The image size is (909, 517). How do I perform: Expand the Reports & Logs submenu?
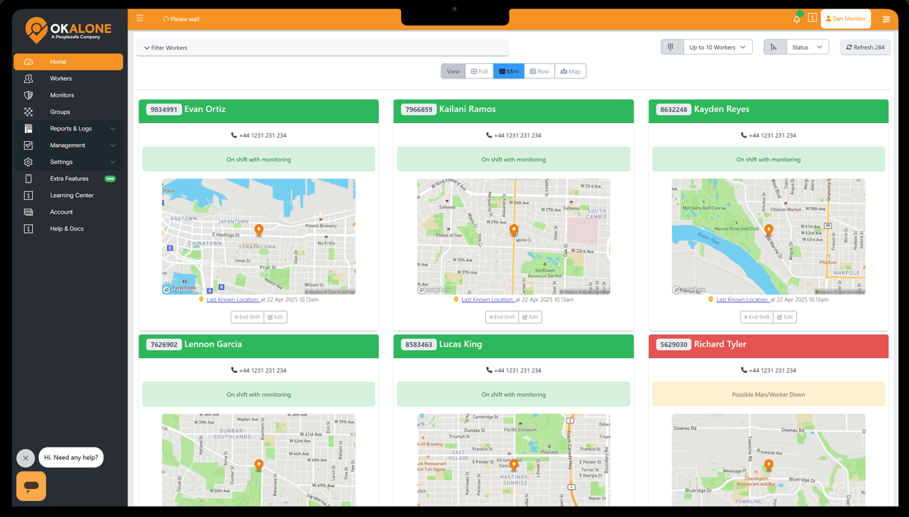[x=68, y=129]
